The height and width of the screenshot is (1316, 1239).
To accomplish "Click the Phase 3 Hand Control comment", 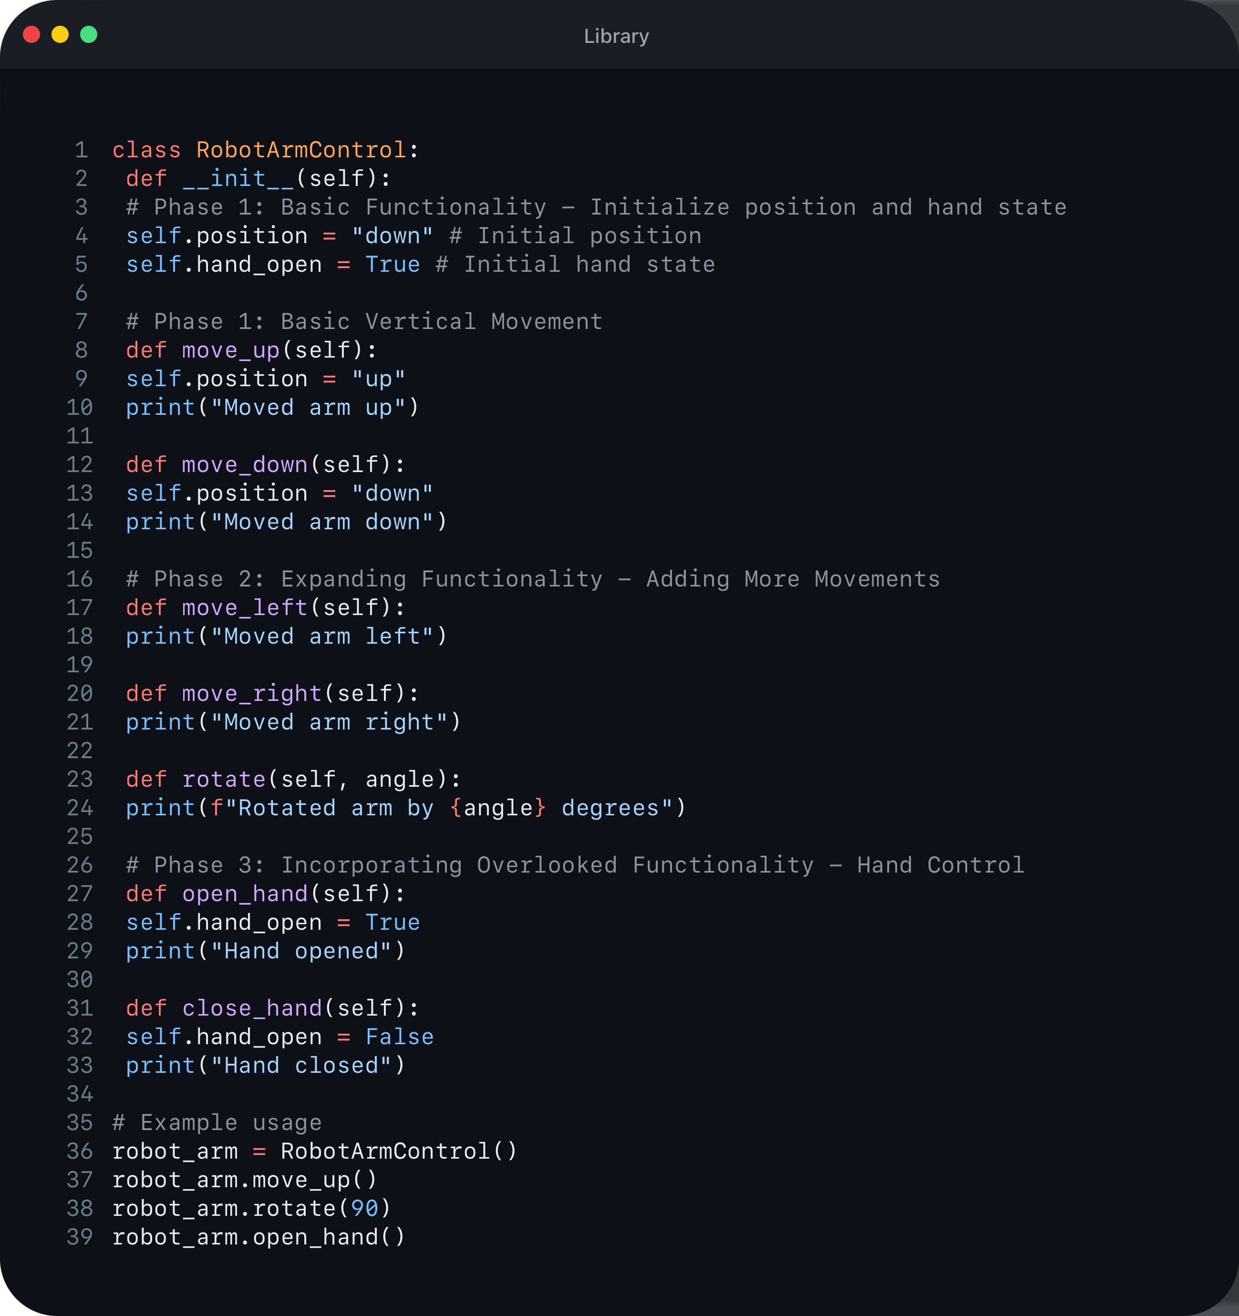I will pos(575,865).
